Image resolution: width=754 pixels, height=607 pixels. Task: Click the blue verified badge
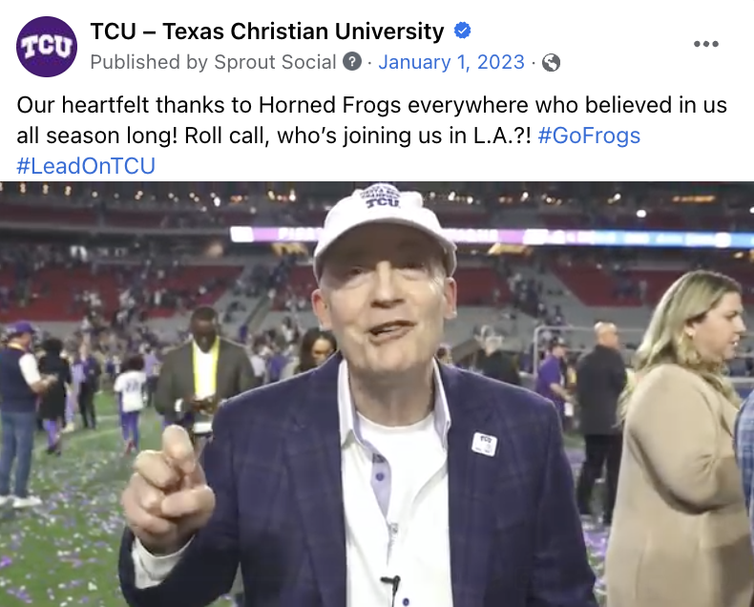pyautogui.click(x=462, y=31)
